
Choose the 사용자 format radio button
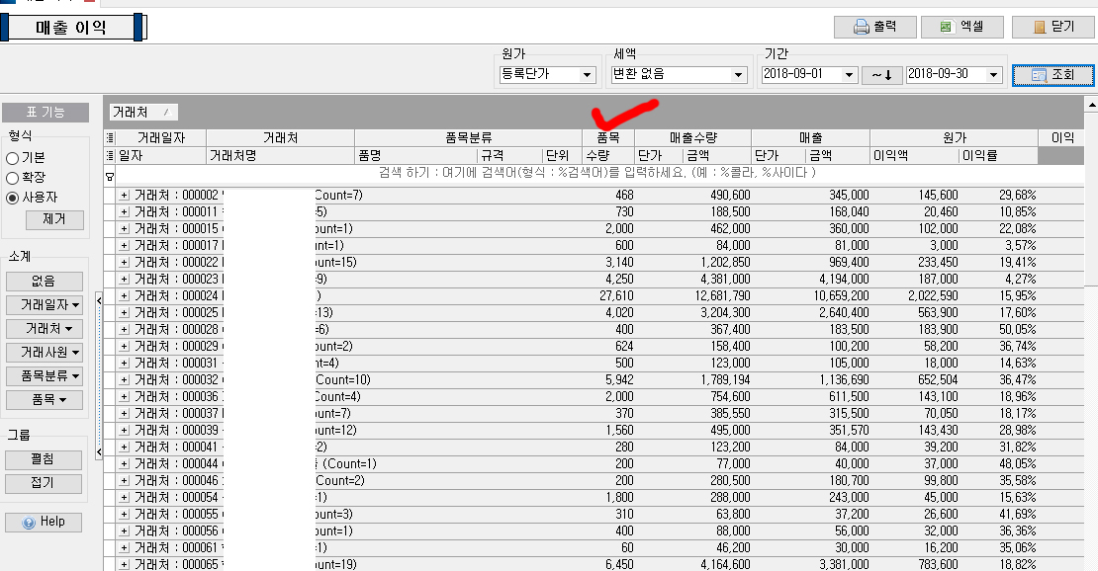(13, 198)
